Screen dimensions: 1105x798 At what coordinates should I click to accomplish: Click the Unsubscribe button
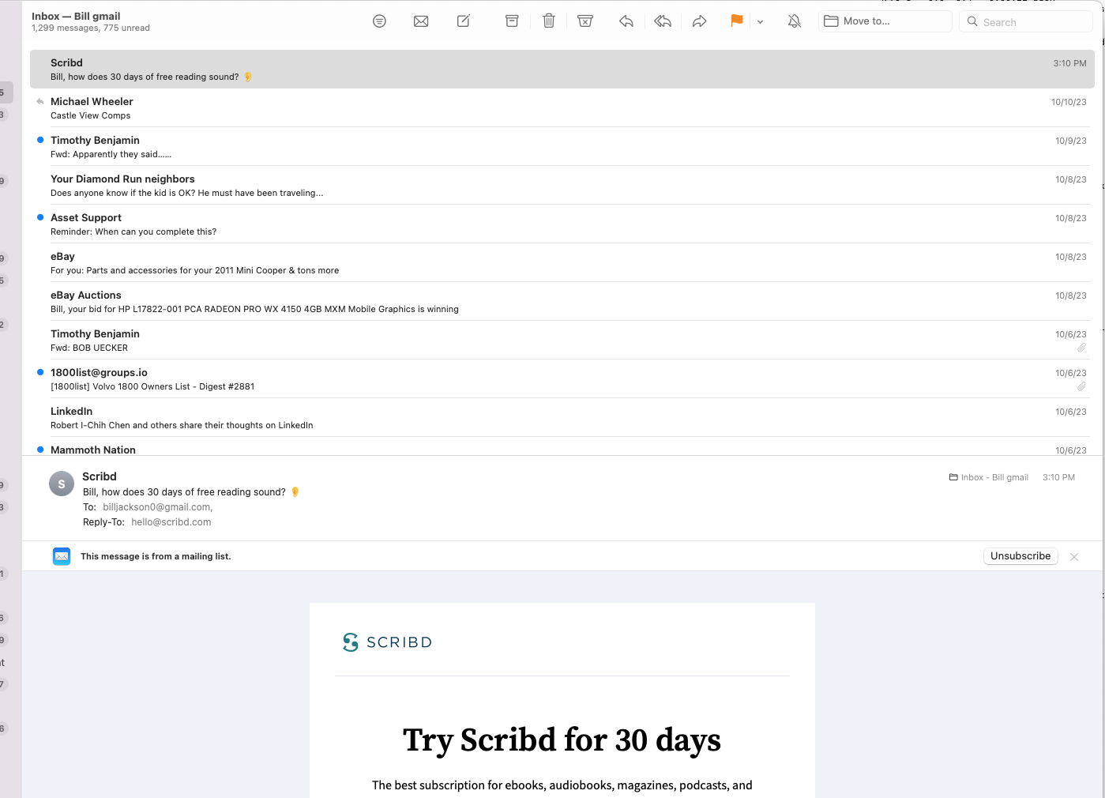pos(1020,556)
